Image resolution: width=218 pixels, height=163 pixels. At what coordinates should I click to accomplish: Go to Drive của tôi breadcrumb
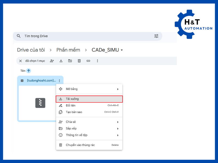tap(31, 50)
